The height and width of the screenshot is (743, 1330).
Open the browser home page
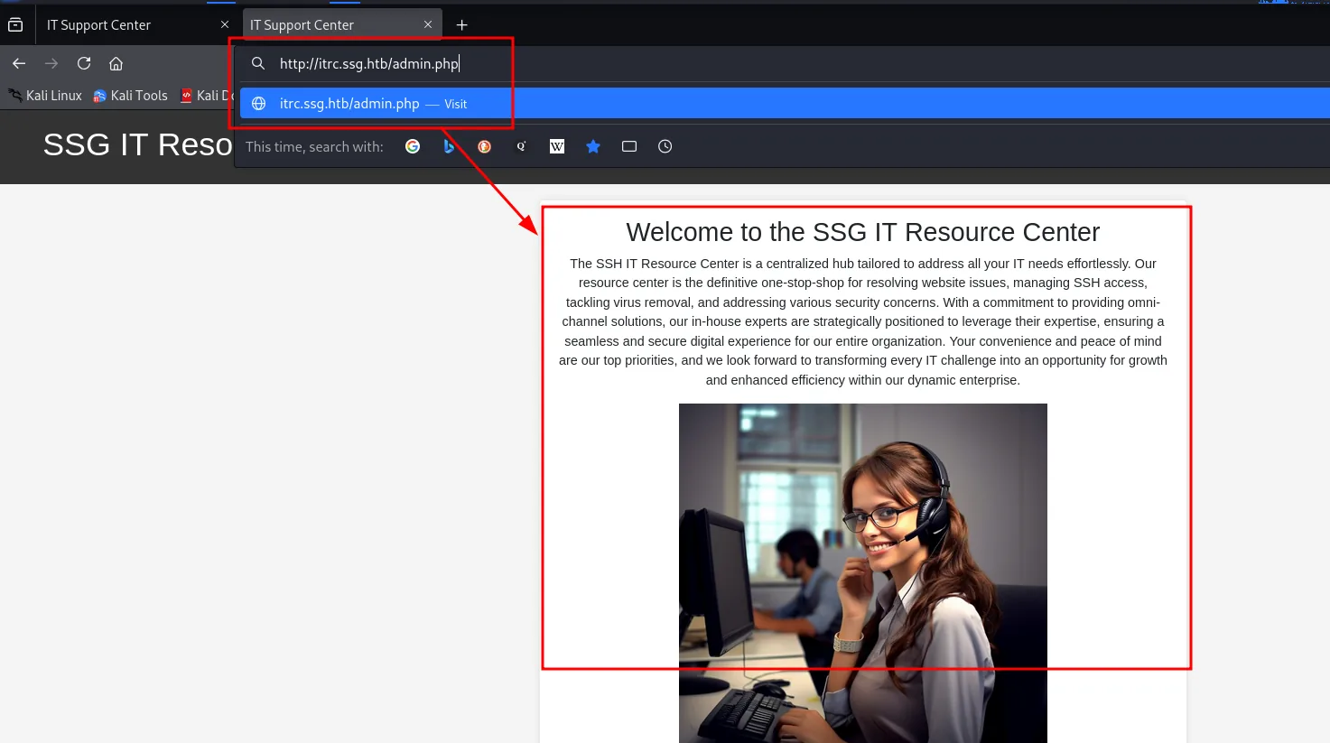(116, 63)
